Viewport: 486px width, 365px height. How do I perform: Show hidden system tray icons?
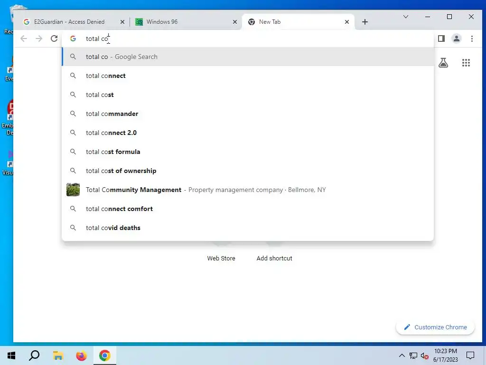pyautogui.click(x=402, y=355)
